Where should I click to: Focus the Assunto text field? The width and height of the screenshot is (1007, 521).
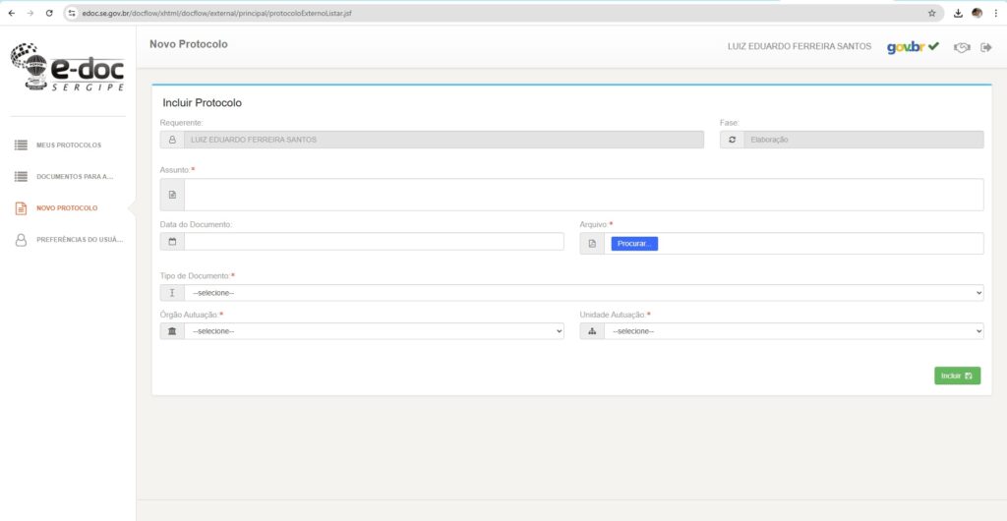coord(583,195)
